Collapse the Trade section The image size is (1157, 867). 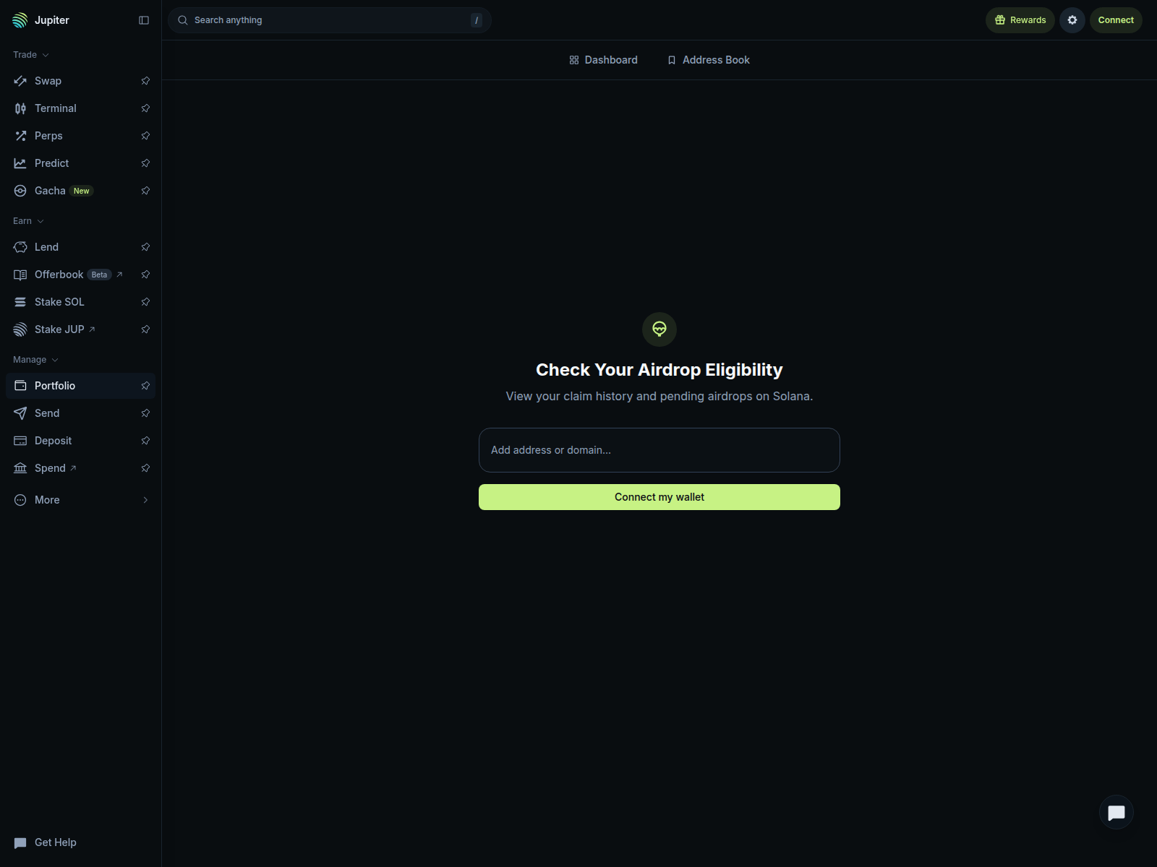[x=31, y=55]
